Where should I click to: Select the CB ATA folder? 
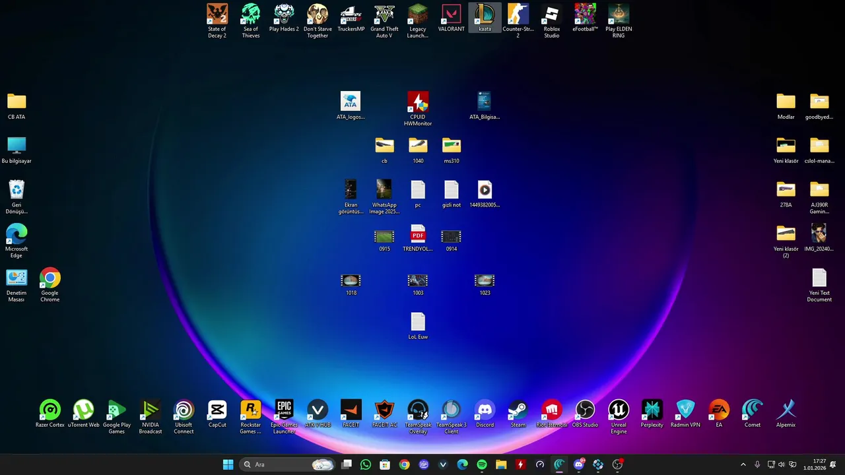click(17, 106)
